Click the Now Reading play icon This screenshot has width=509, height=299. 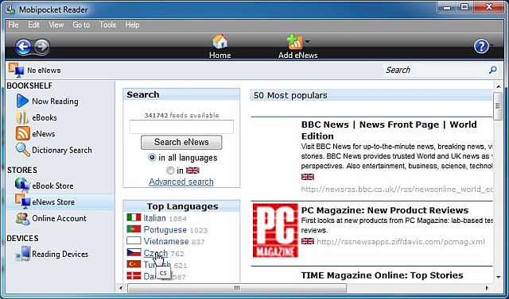(22, 101)
